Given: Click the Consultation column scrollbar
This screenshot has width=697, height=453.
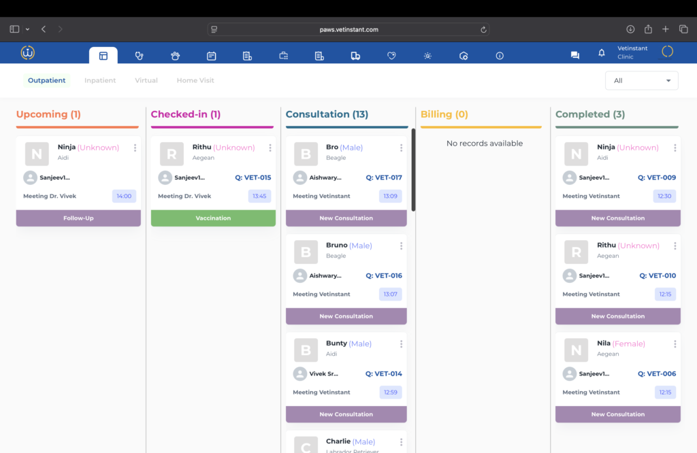Looking at the screenshot, I should tap(413, 170).
